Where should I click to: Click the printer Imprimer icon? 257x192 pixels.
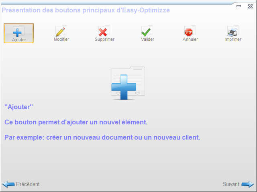pos(233,31)
